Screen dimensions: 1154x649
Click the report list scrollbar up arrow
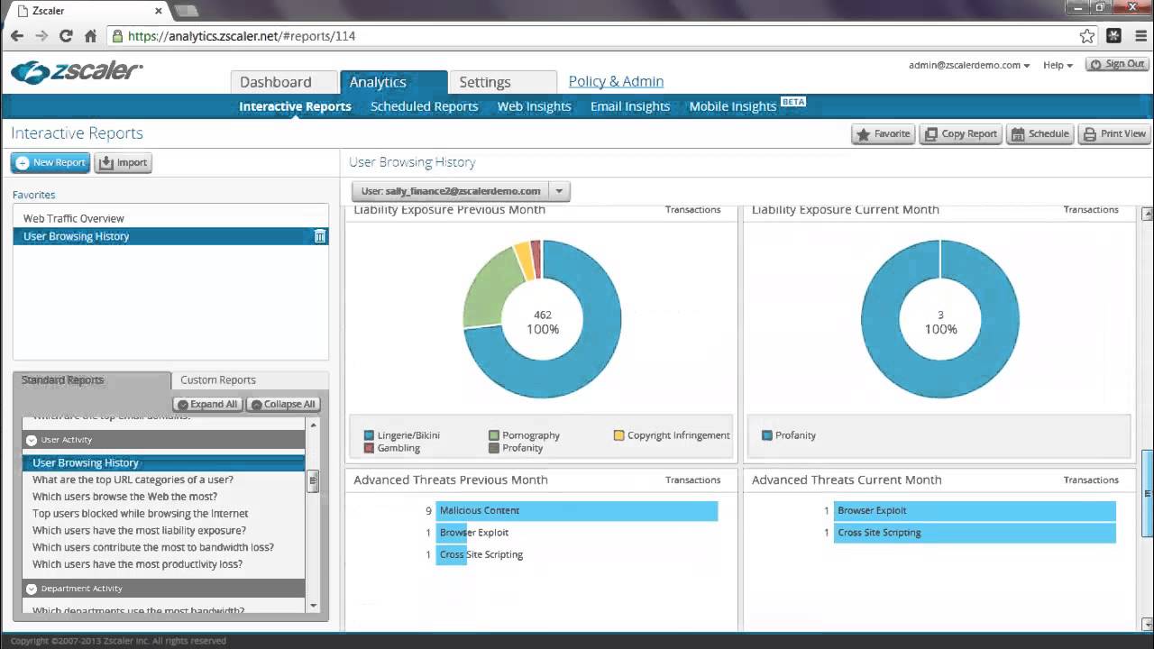(x=314, y=424)
